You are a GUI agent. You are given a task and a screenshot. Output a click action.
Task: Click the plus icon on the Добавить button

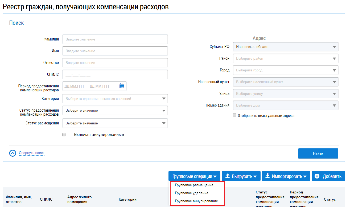click(x=317, y=176)
